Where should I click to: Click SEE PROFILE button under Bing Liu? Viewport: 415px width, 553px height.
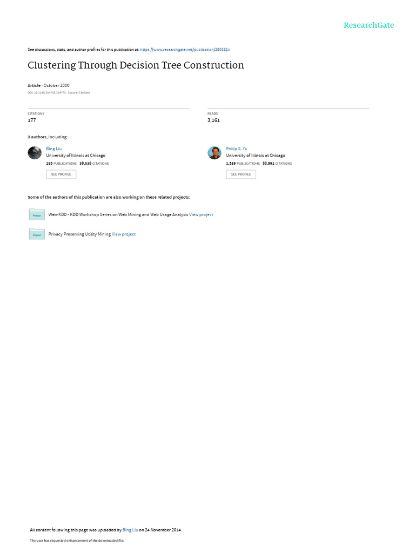(61, 174)
